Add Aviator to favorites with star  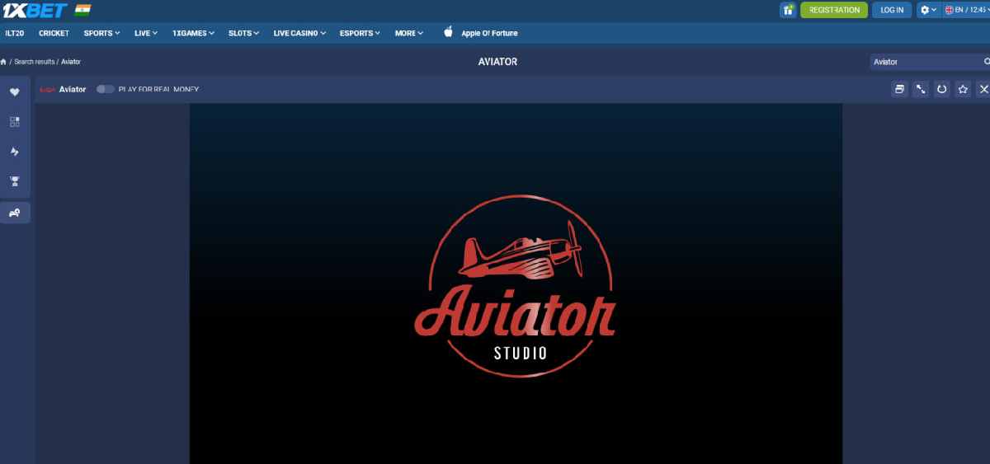coord(963,89)
